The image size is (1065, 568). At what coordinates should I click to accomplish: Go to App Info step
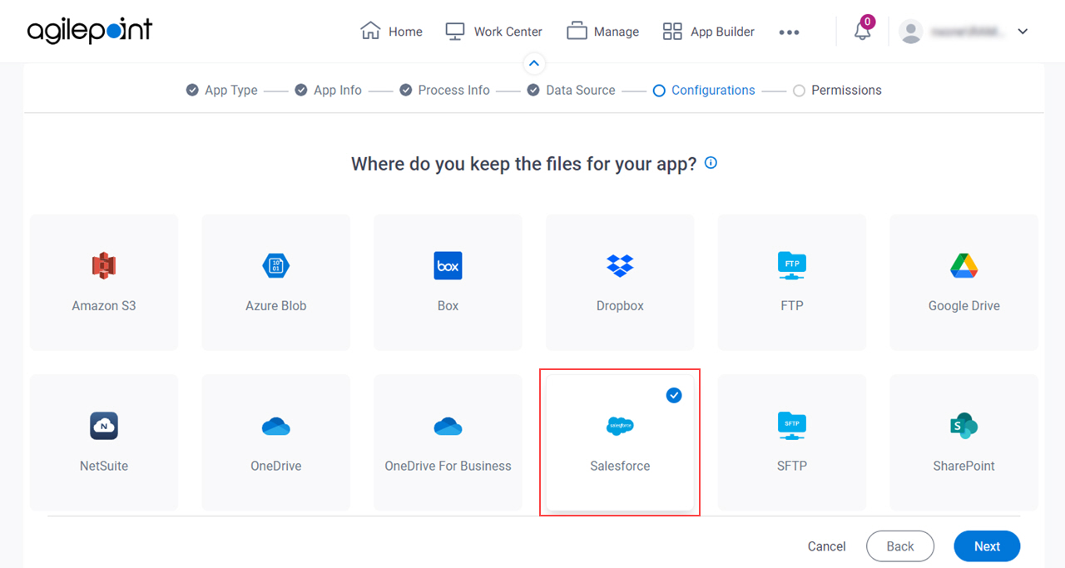(x=328, y=90)
